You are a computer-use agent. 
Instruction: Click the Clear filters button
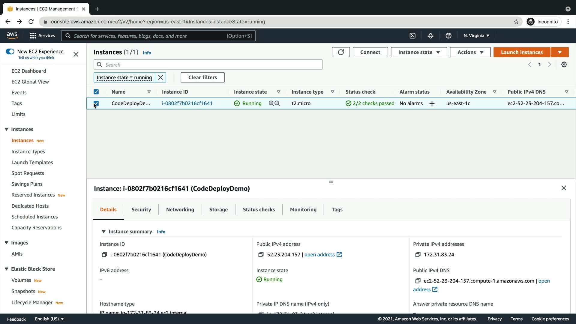(x=202, y=77)
